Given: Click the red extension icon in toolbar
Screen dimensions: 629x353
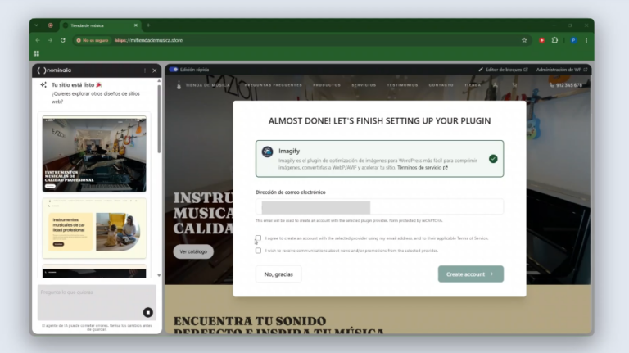Looking at the screenshot, I should click(x=541, y=40).
